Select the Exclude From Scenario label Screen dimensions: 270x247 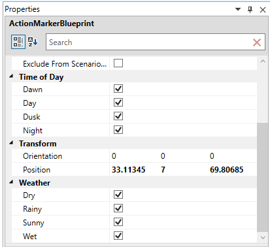point(65,64)
